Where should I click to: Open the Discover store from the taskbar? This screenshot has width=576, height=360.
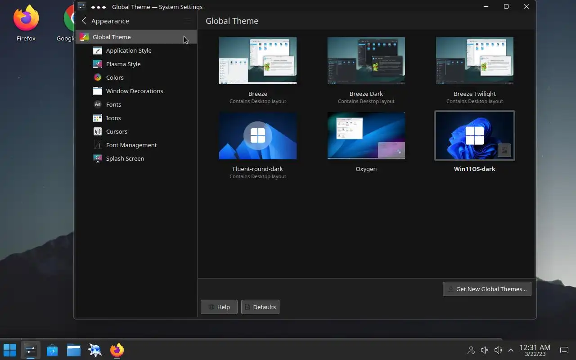click(x=52, y=350)
